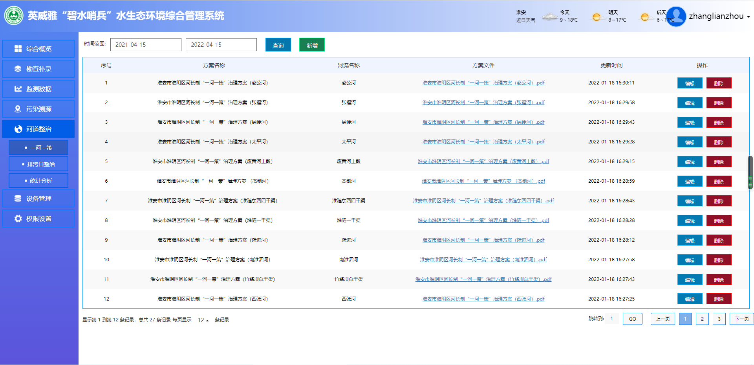Click the user avatar icon
Screen dimensions: 754x365
pos(676,17)
